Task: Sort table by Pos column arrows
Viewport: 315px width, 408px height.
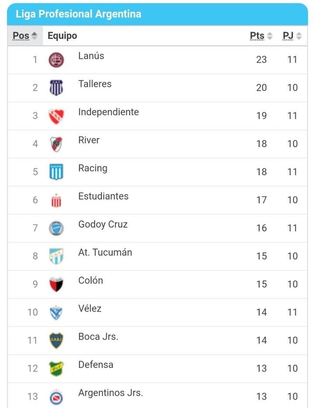Action: pos(35,36)
